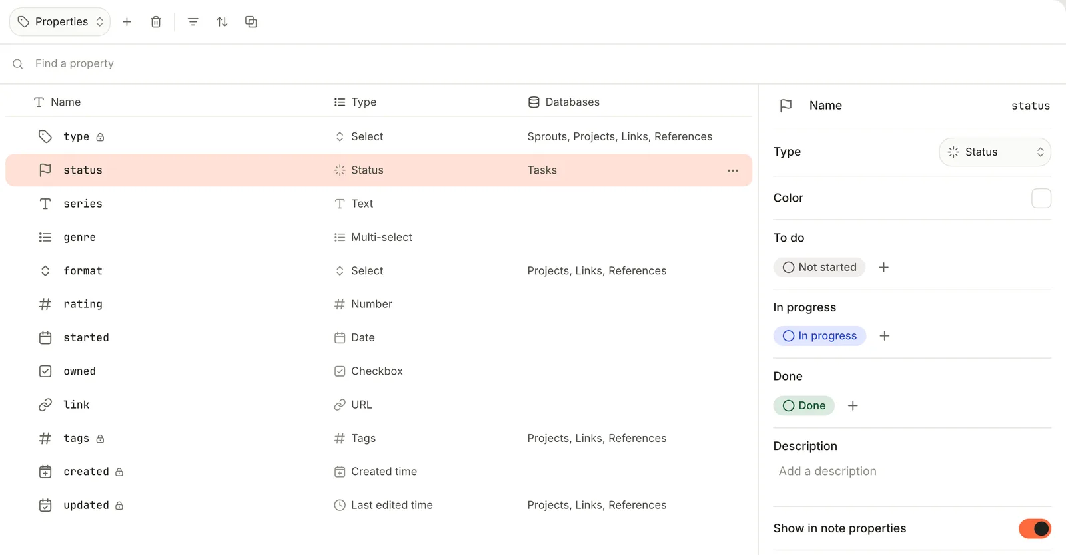Screen dimensions: 1066x555
Task: Select the tags property row
Action: 378,438
